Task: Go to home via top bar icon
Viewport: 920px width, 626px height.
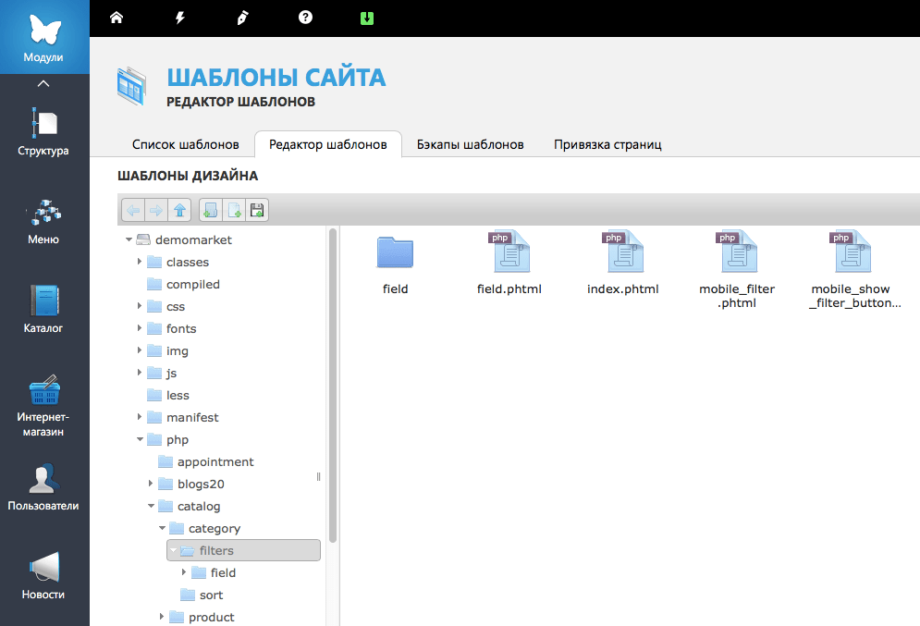Action: [x=117, y=18]
